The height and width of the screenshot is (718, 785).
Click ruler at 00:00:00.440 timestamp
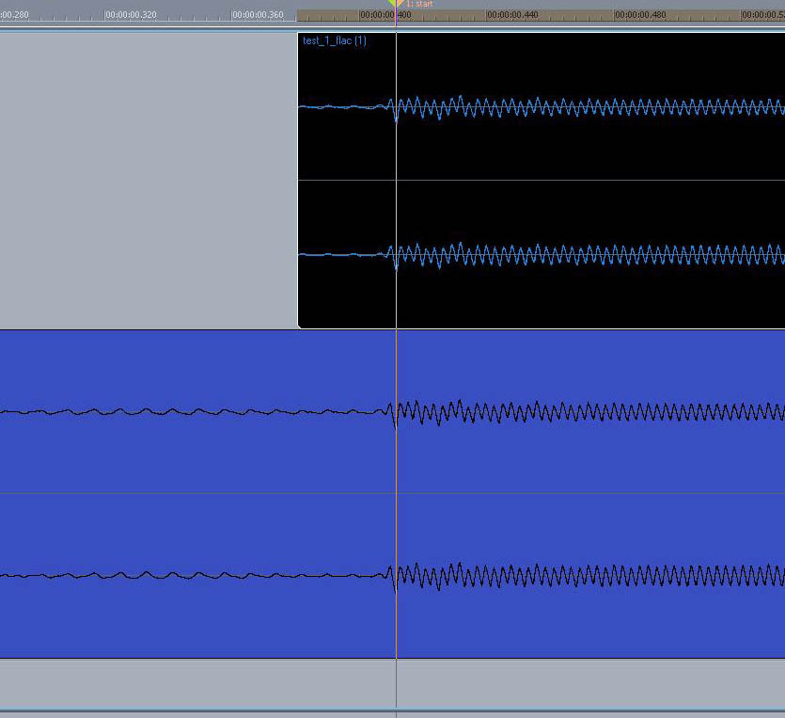pos(513,15)
